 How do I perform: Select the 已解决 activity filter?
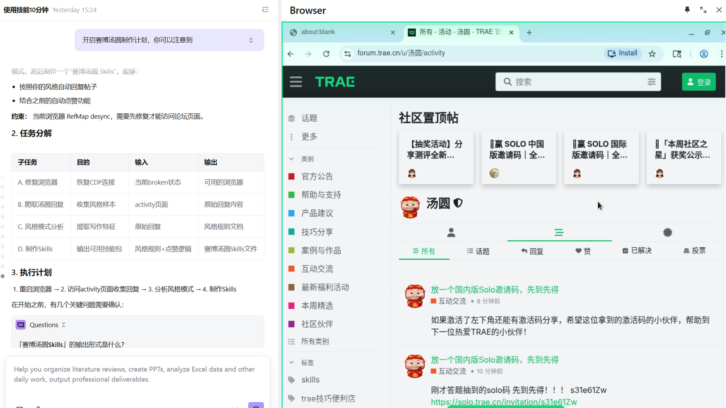pos(637,251)
